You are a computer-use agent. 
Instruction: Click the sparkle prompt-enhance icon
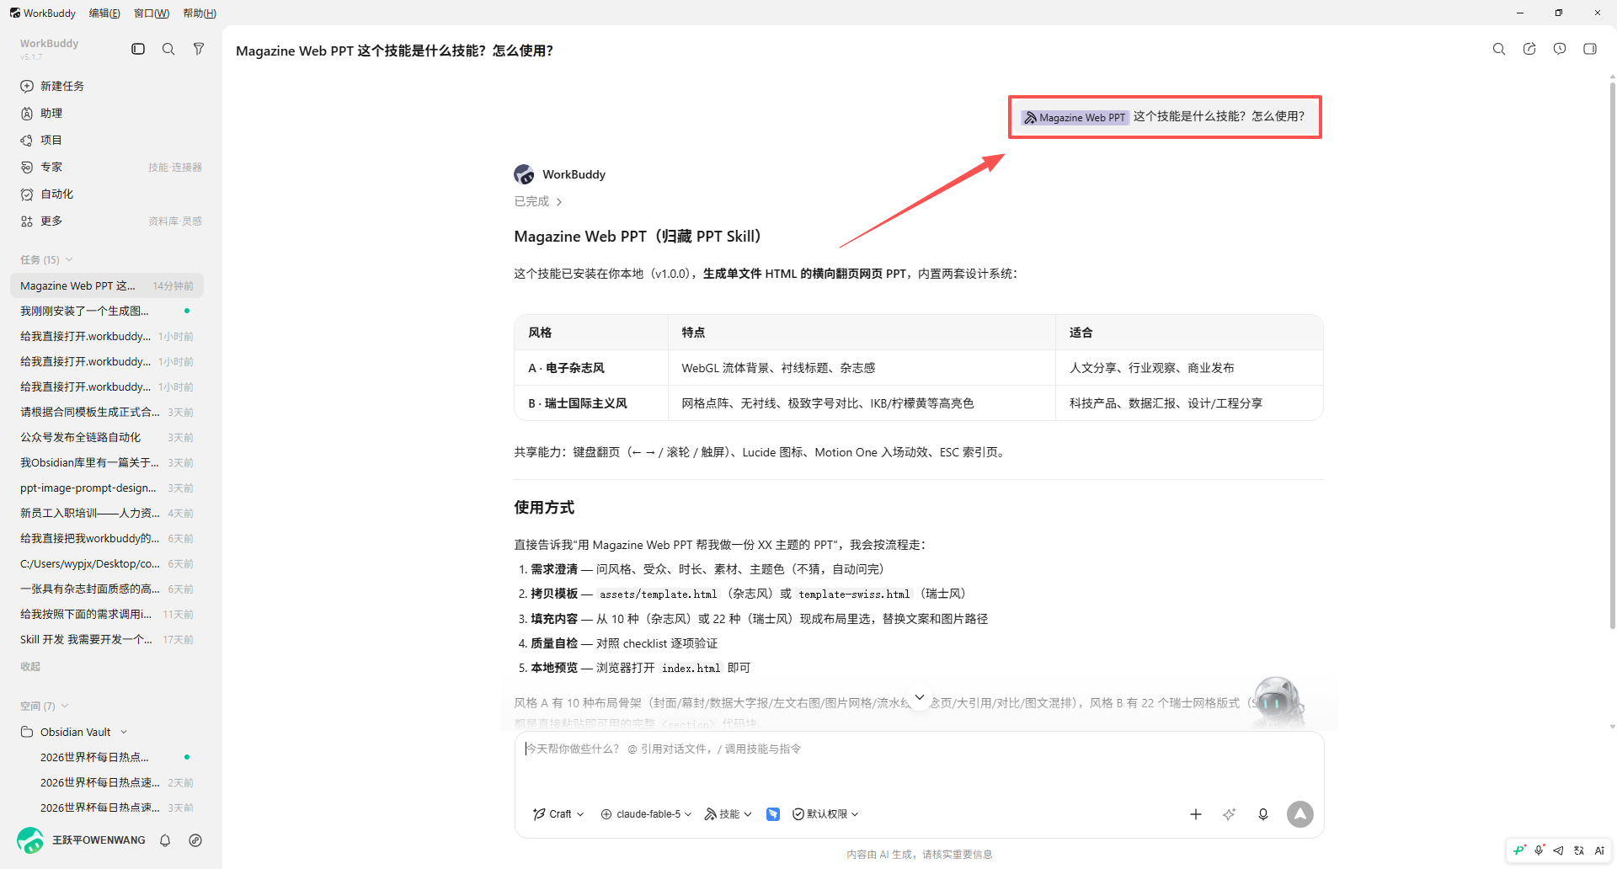pos(1230,814)
